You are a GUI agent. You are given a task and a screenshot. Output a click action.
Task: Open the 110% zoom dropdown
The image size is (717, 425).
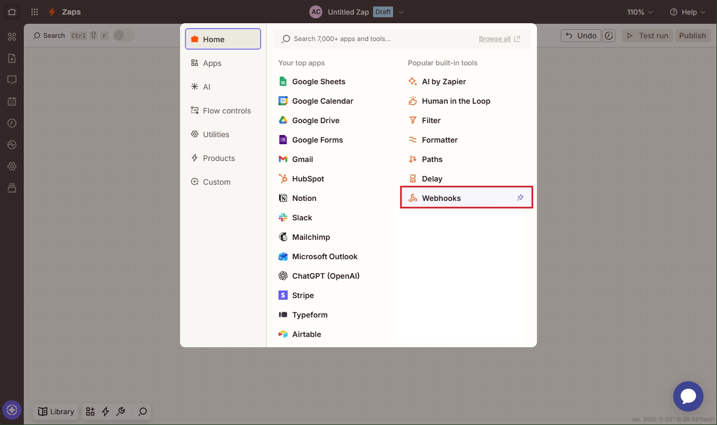point(640,12)
